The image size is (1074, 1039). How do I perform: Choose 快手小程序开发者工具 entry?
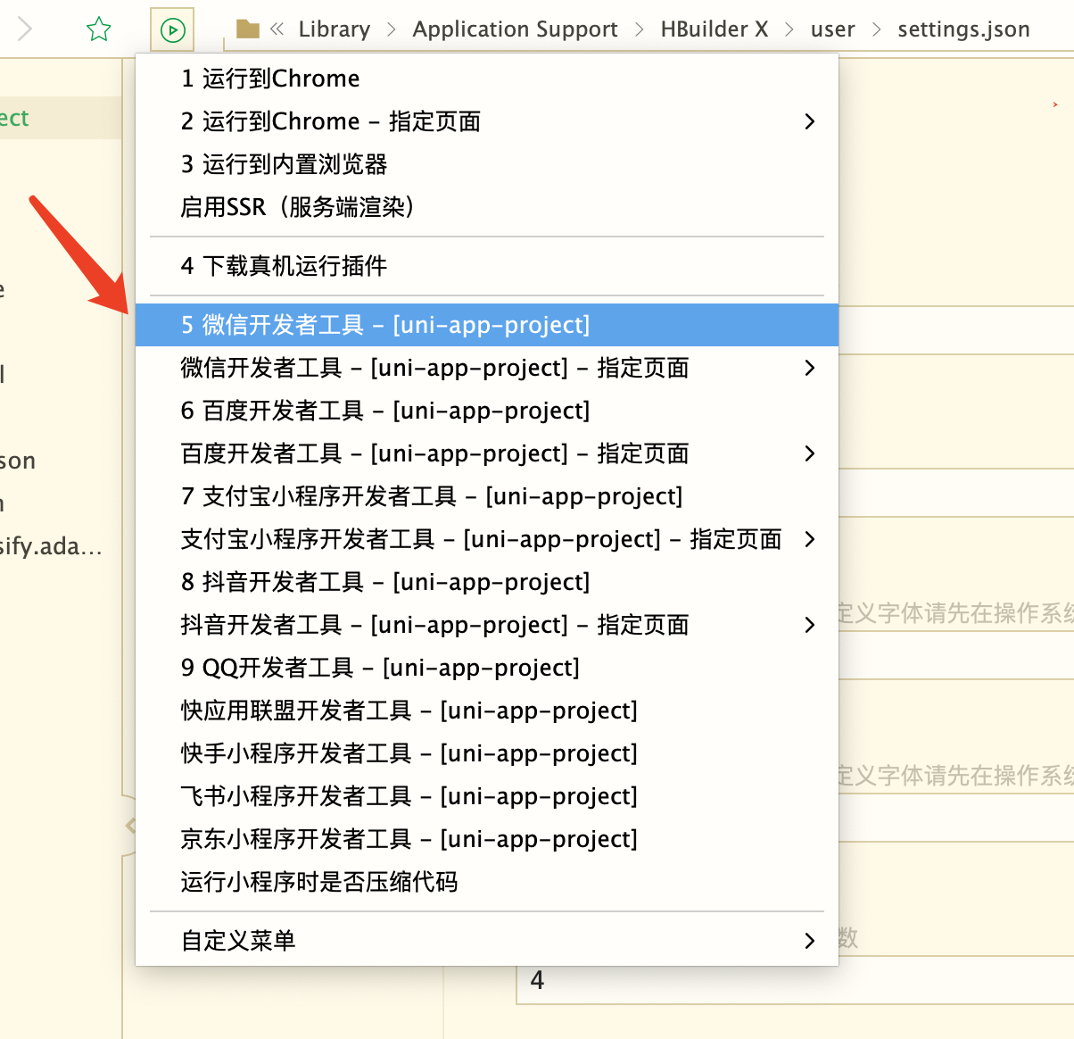pos(487,753)
